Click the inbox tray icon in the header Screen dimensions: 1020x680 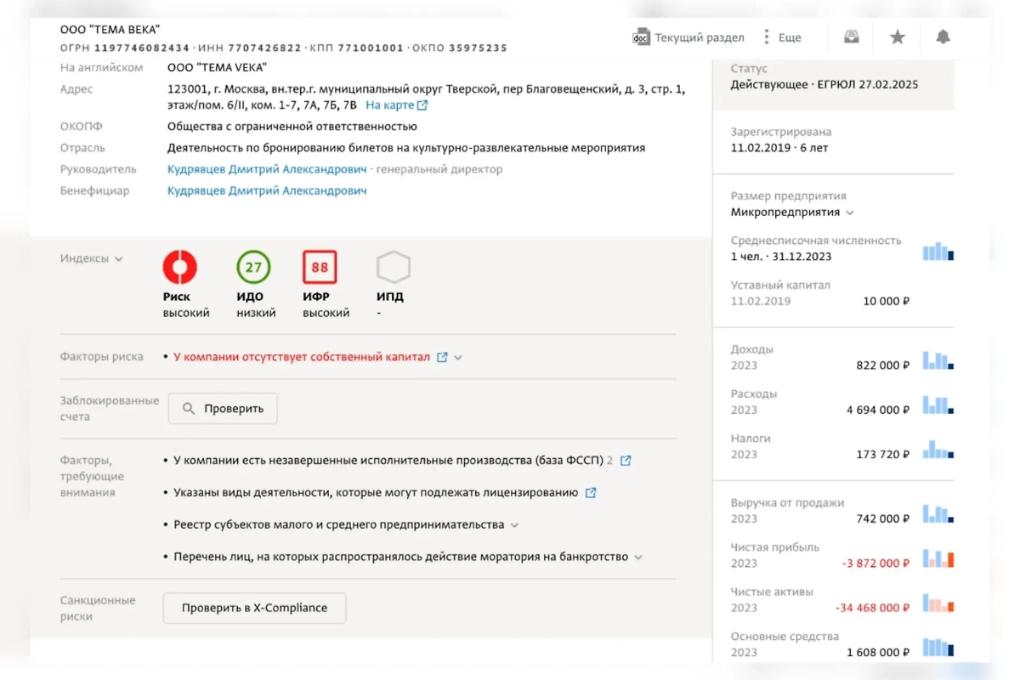click(x=850, y=37)
